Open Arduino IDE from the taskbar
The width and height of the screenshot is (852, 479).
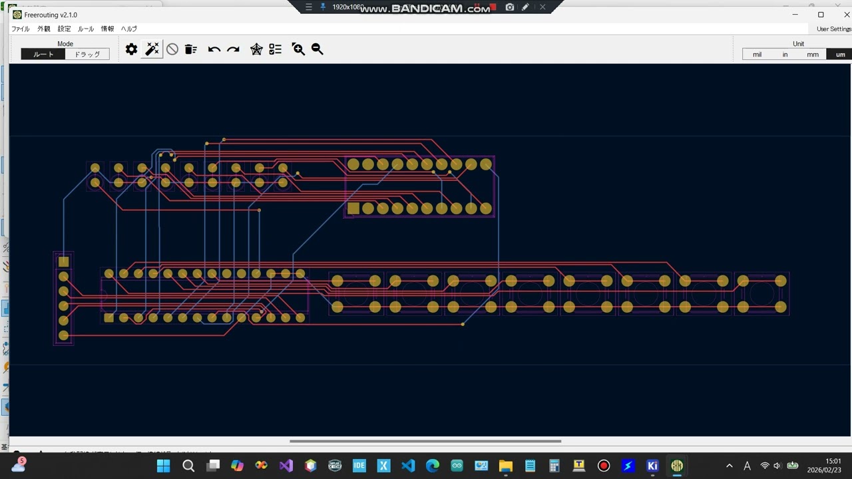[457, 466]
